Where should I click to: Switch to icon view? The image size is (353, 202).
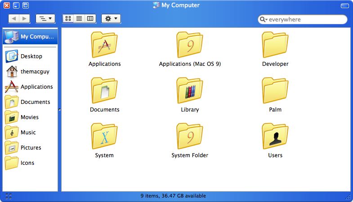click(68, 19)
